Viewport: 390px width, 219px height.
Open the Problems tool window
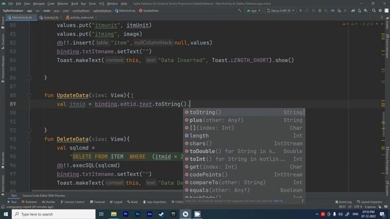[x=29, y=202]
